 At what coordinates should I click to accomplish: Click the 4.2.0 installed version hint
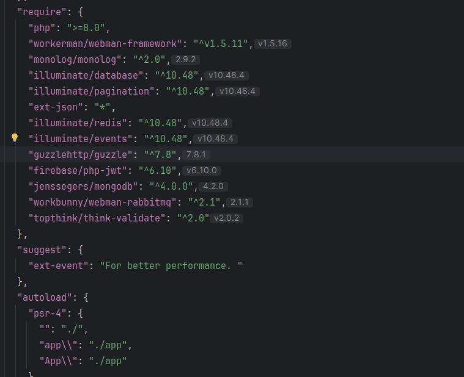(x=213, y=187)
